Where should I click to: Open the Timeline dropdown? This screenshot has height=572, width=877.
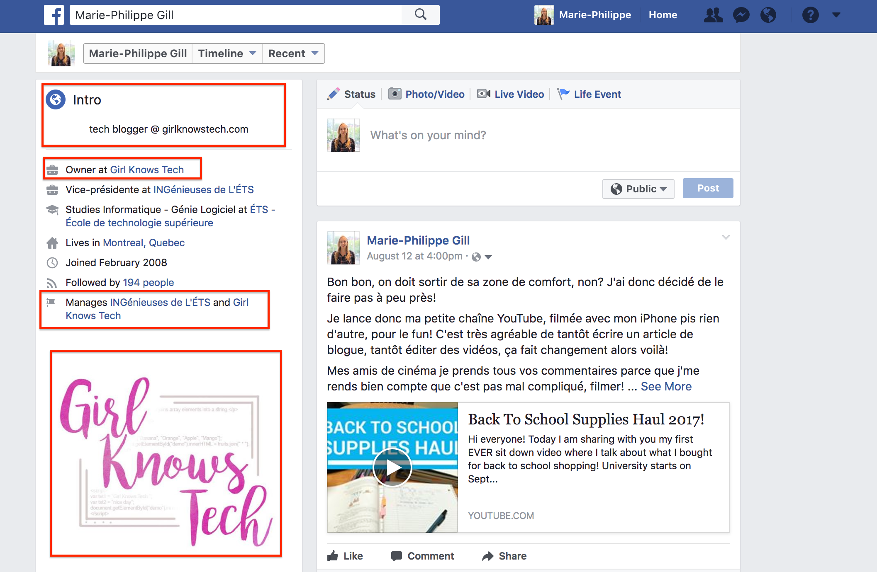tap(227, 53)
